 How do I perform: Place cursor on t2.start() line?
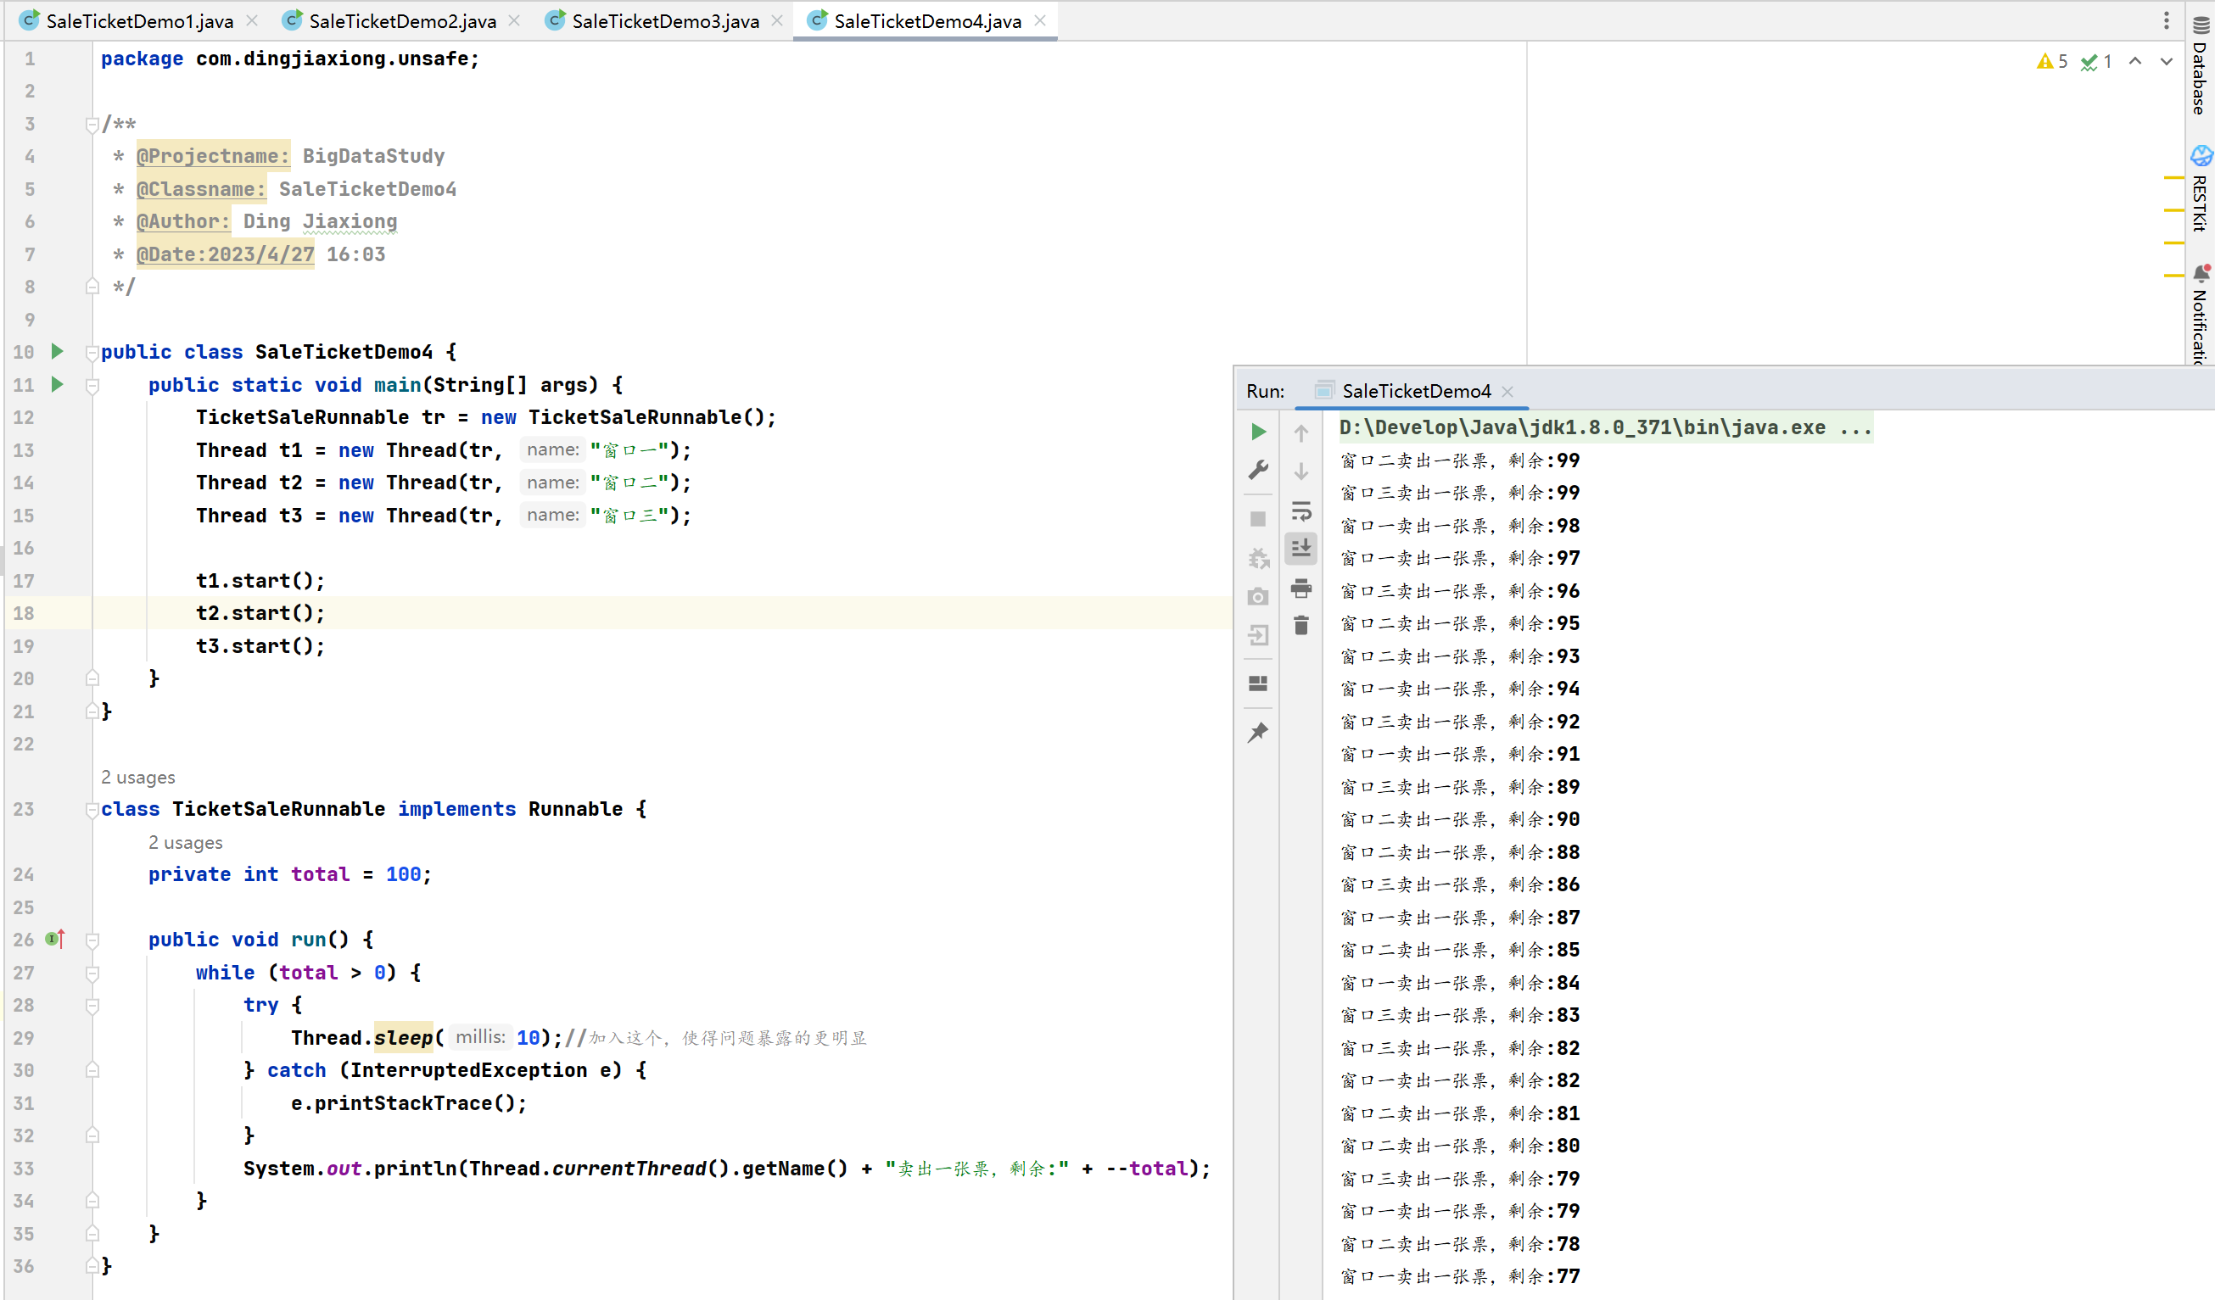[x=260, y=613]
